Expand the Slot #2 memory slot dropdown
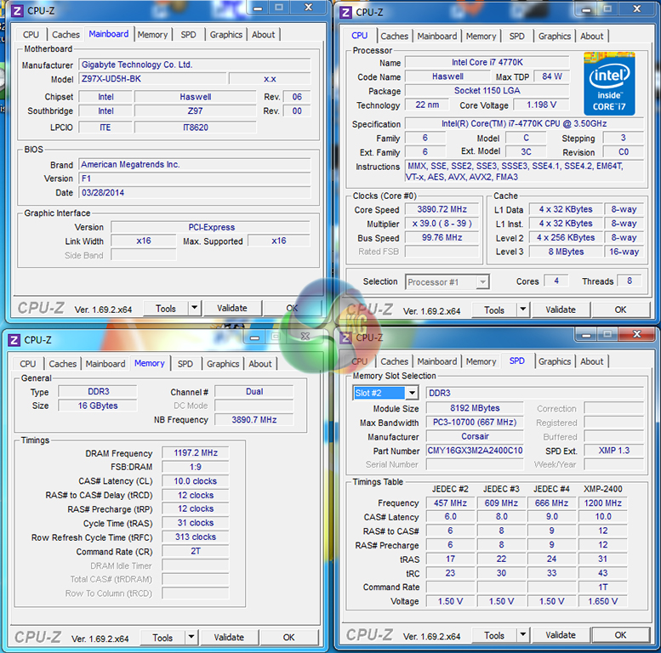 pos(412,393)
